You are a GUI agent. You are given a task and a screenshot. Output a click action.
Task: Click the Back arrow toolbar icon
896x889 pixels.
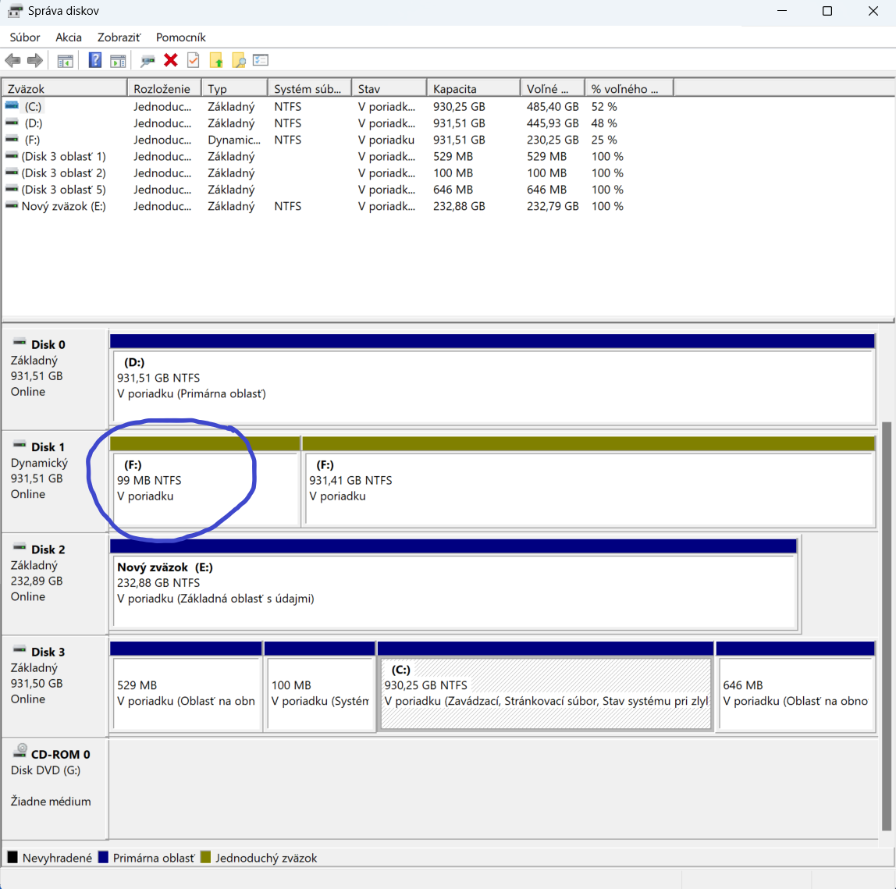click(12, 60)
